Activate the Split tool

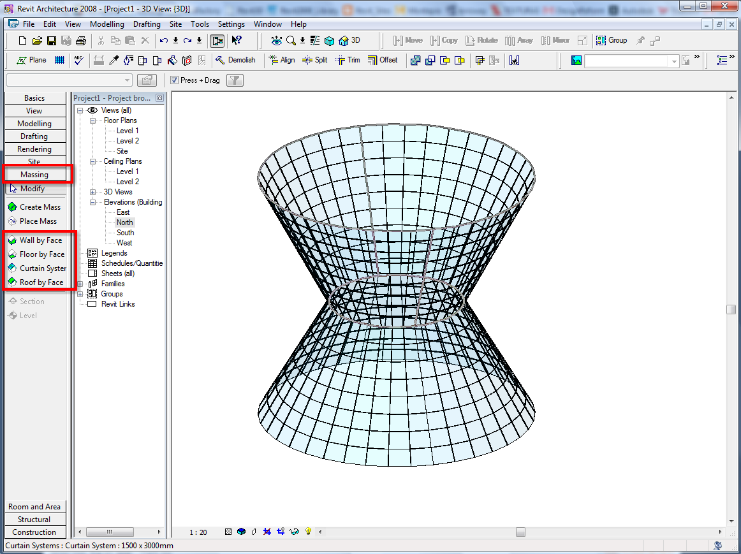[x=314, y=60]
